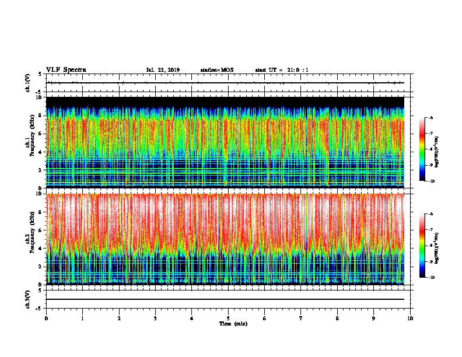Click time axis tick label "10"
The height and width of the screenshot is (357, 462).
pyautogui.click(x=410, y=318)
